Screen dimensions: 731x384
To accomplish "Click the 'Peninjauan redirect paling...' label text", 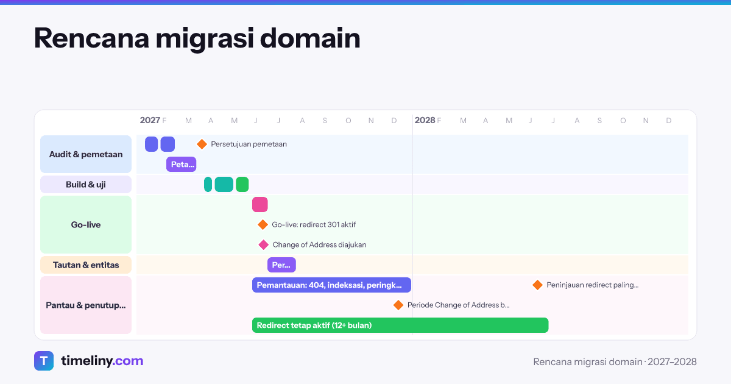I will [x=592, y=285].
